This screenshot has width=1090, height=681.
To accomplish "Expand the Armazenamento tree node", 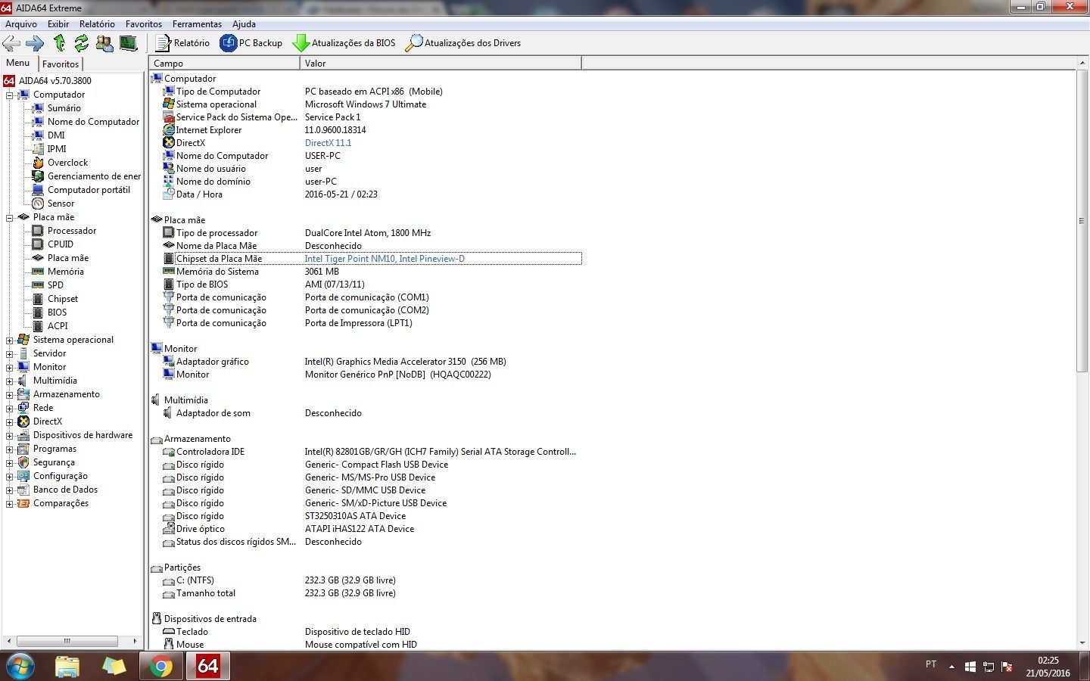I will [10, 394].
